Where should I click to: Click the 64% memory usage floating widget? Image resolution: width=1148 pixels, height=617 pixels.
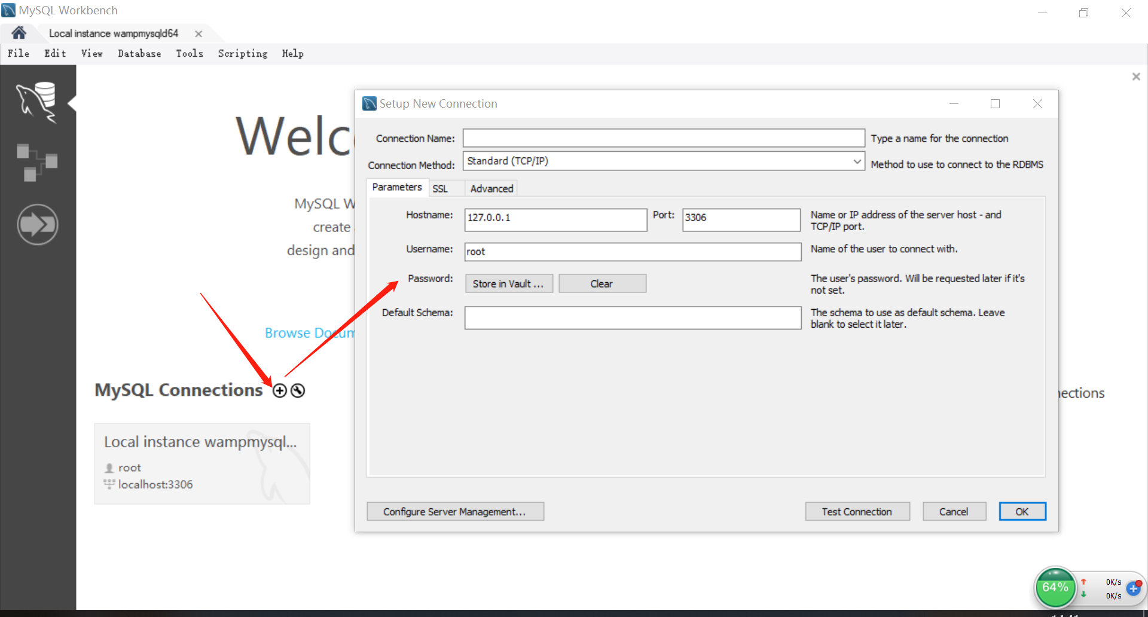[x=1055, y=588]
